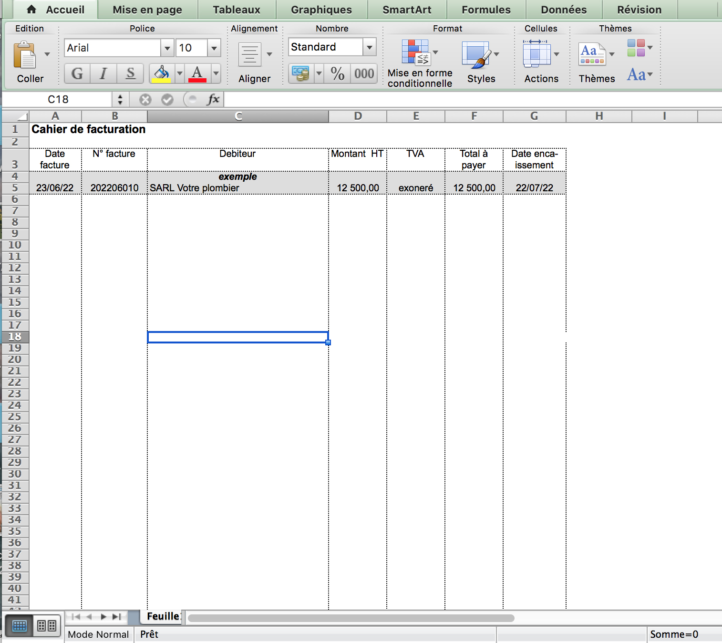This screenshot has height=643, width=722.
Task: Open the Standard number format dropdown
Action: (369, 47)
